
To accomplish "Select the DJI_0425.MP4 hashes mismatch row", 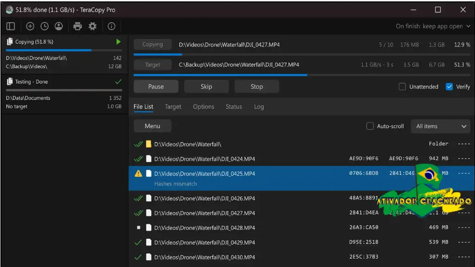I will pos(302,178).
